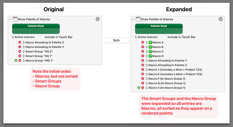
Task: Remove Smart Group "SG 1" entry
Action: (x=20, y=56)
